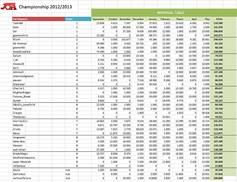This screenshot has width=237, height=182.
Task: Select the January column header
Action: (x=152, y=19)
